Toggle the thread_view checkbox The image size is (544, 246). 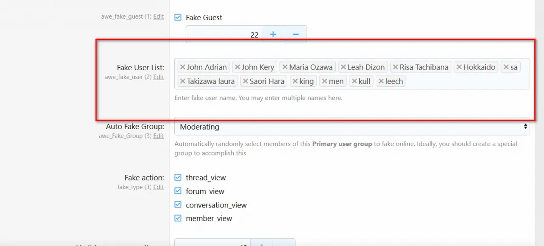[178, 178]
